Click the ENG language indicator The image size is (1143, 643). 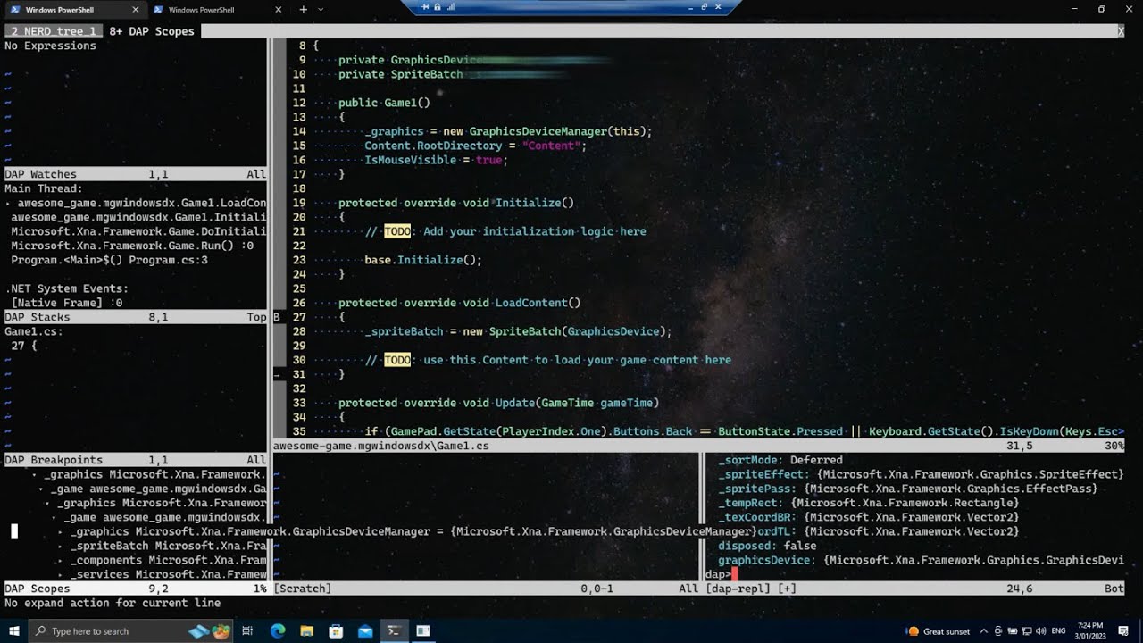1059,631
